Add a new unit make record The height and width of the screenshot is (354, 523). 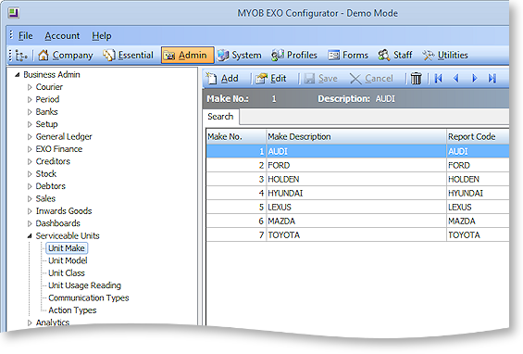pyautogui.click(x=222, y=79)
